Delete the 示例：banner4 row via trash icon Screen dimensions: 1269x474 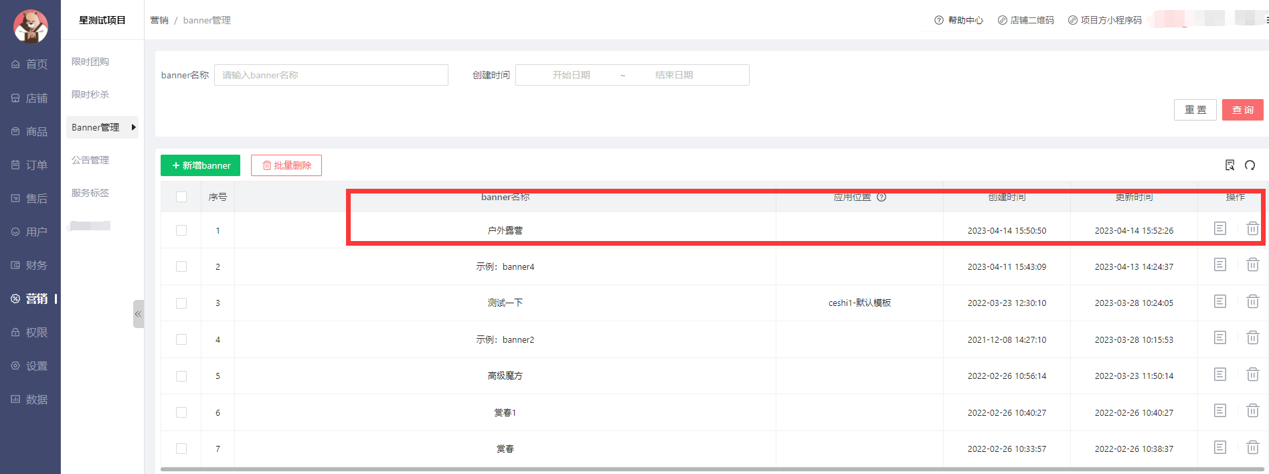1252,265
